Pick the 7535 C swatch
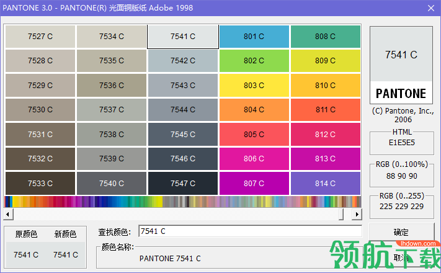This screenshot has height=273, width=441. [x=112, y=61]
